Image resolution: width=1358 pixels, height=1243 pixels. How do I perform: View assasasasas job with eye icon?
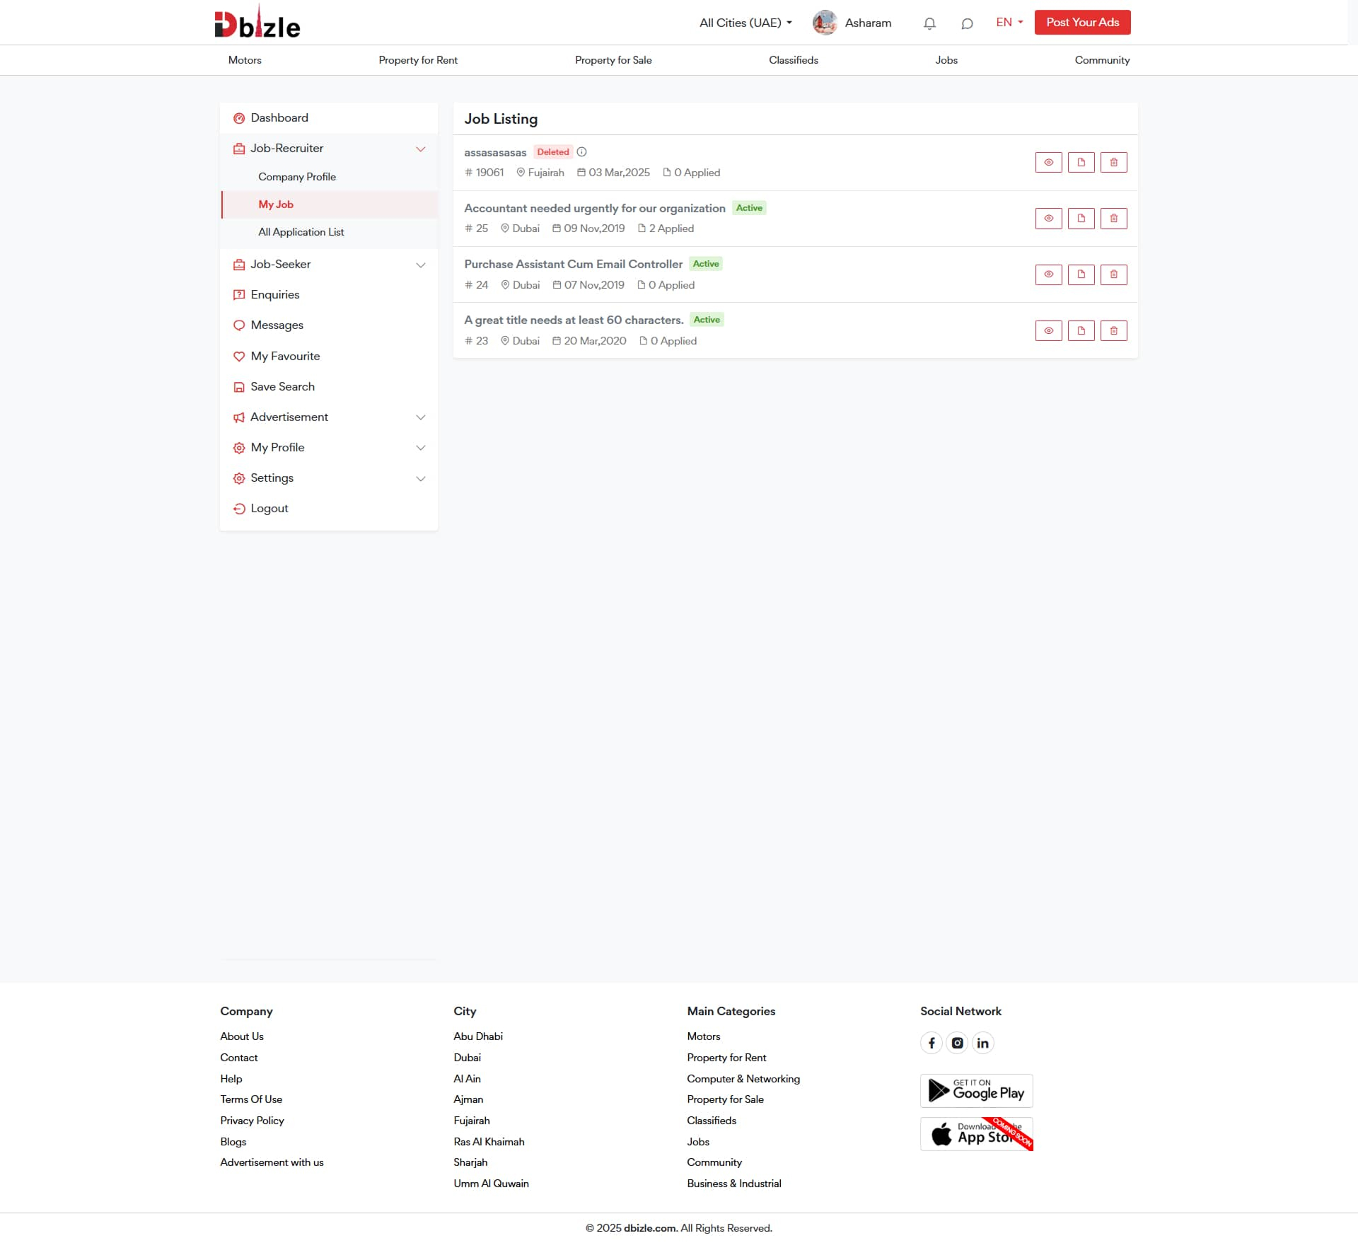coord(1048,163)
